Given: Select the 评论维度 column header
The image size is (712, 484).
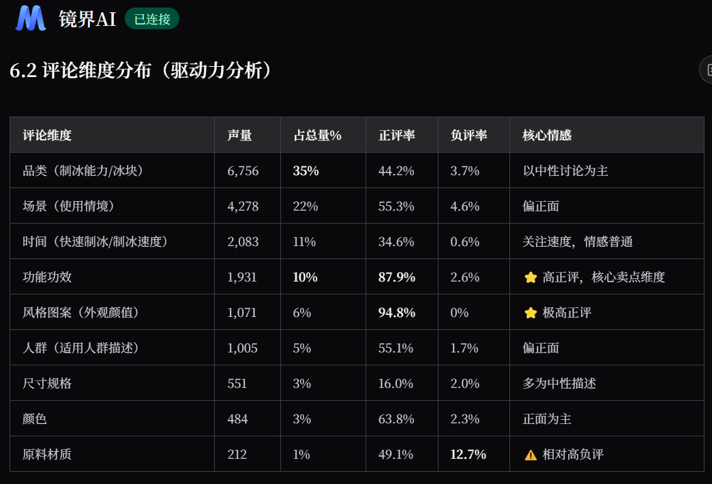Looking at the screenshot, I should pos(47,135).
